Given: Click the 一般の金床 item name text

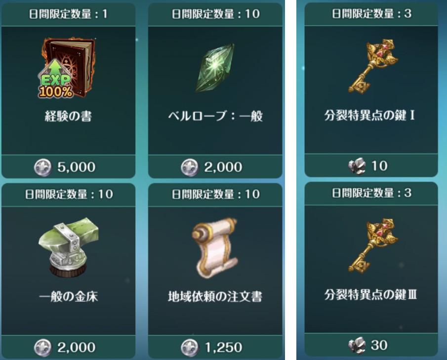Looking at the screenshot, I should coord(69,297).
